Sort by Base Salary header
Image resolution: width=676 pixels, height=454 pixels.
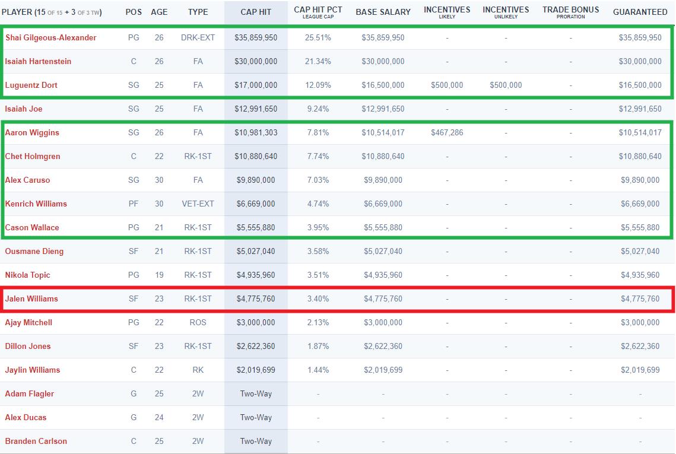[x=383, y=12]
